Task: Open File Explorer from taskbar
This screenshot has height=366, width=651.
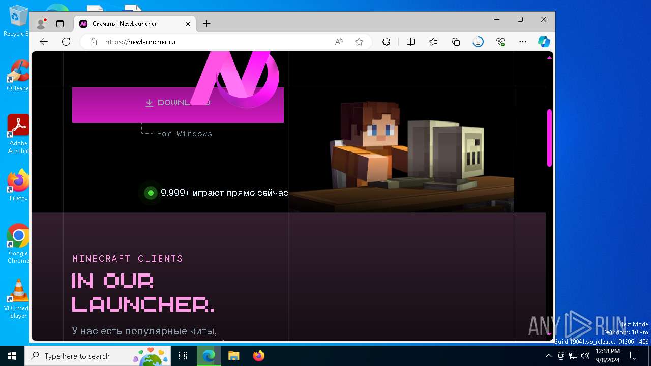Action: click(x=233, y=356)
